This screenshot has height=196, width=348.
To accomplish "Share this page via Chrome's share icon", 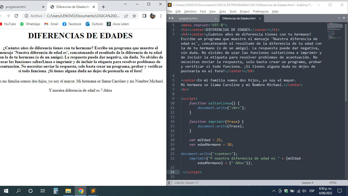I will [x=126, y=16].
